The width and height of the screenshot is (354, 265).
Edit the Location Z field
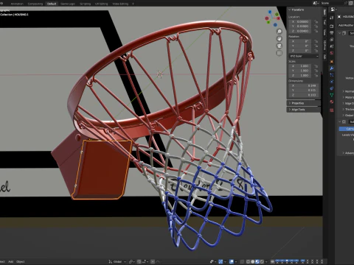[301, 31]
